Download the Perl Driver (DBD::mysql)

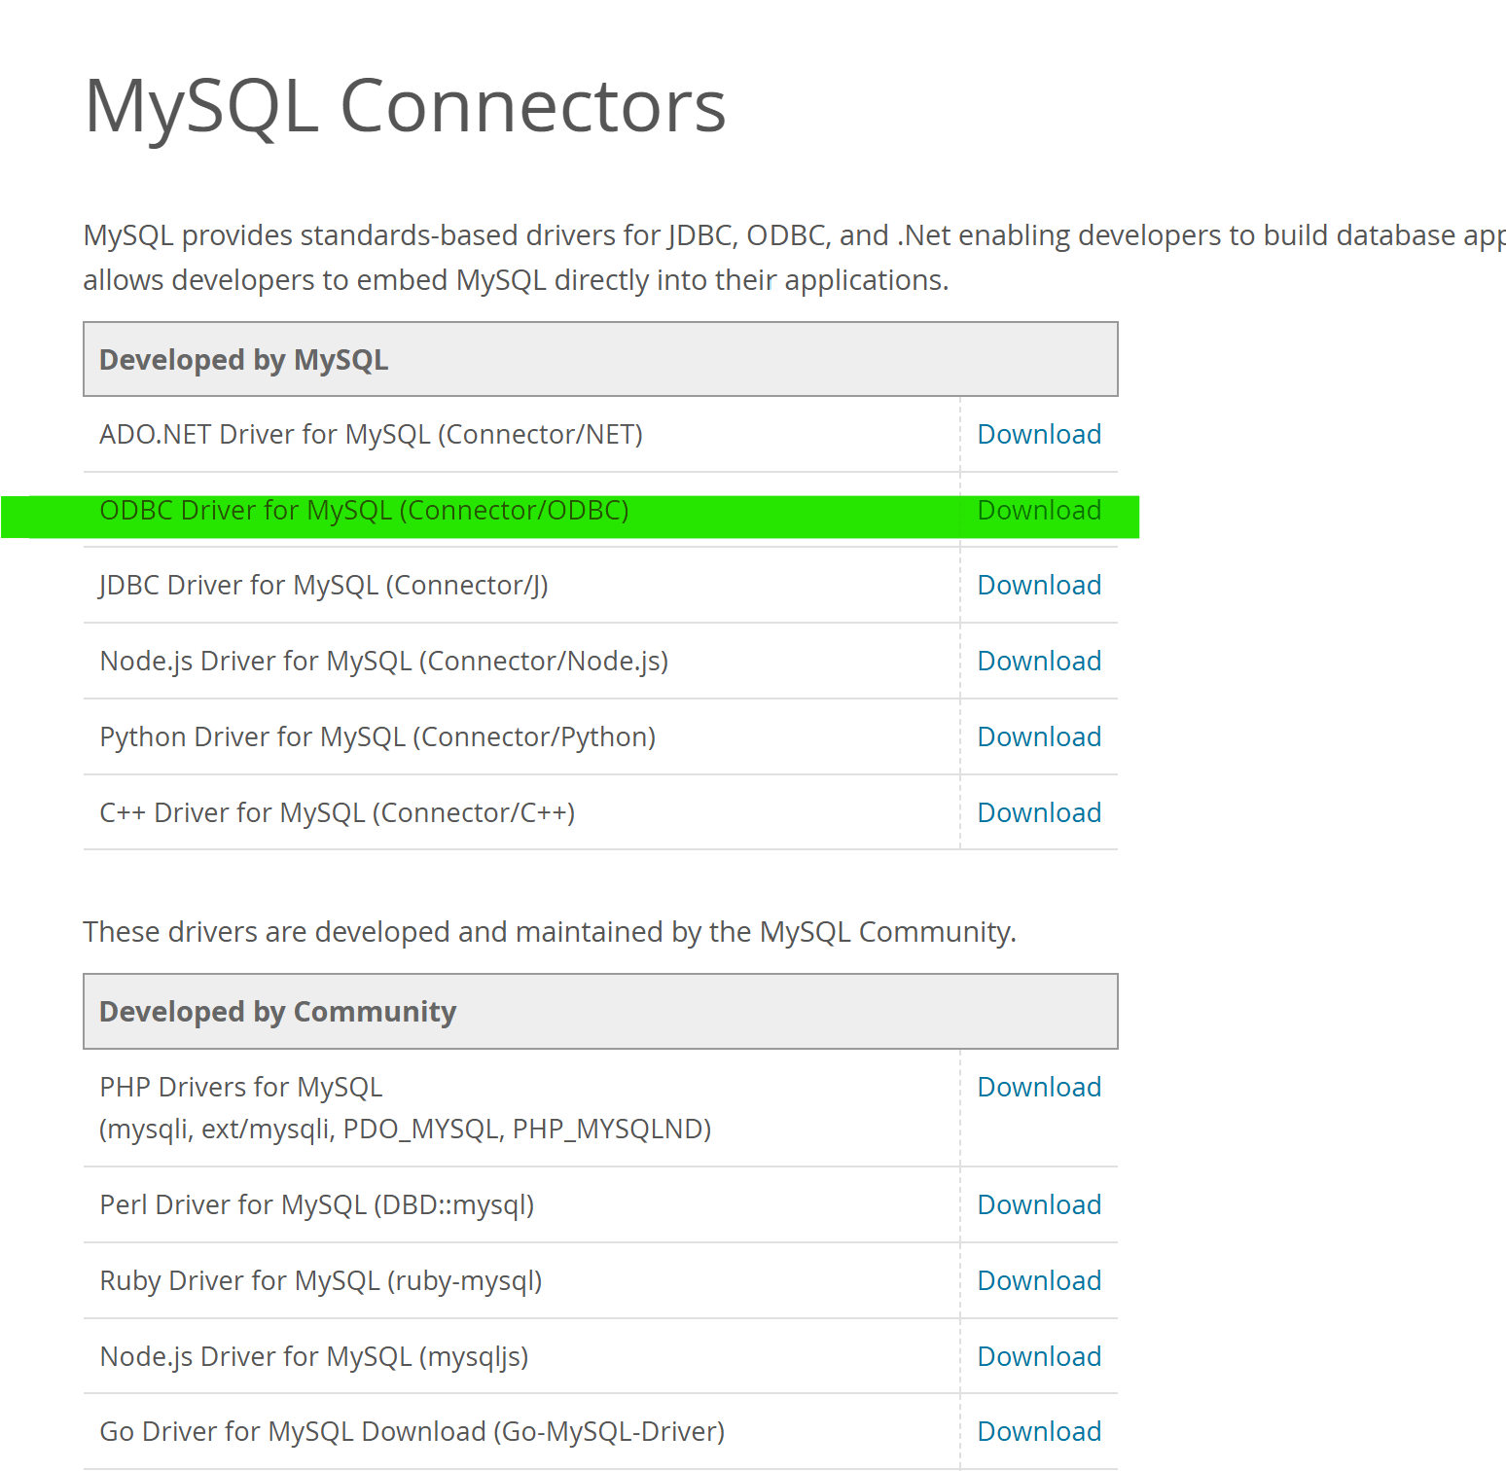[x=1039, y=1204]
